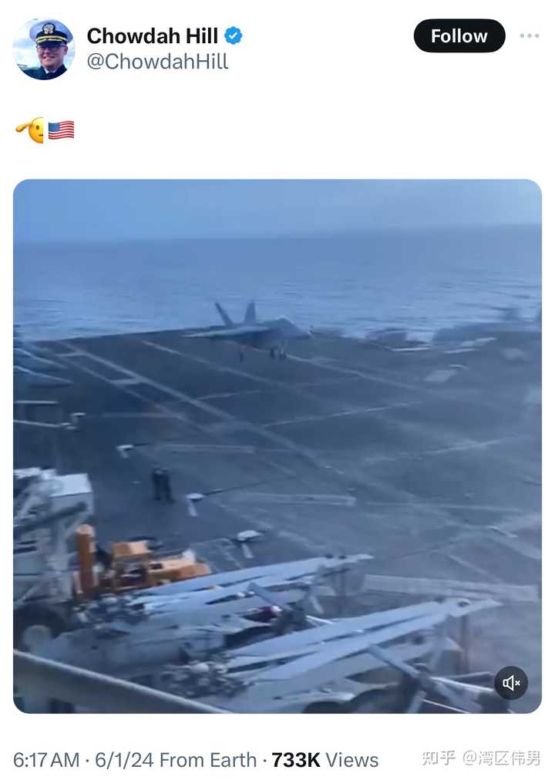Click the saluting face emoji

[x=30, y=130]
